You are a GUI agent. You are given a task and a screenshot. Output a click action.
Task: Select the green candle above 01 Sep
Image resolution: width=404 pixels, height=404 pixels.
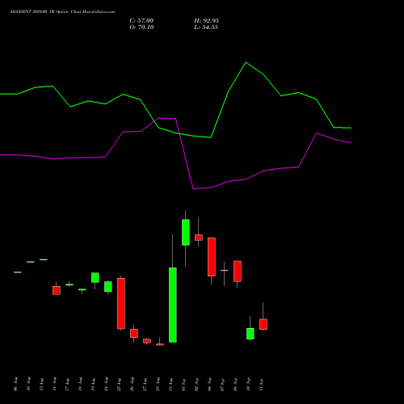click(186, 233)
